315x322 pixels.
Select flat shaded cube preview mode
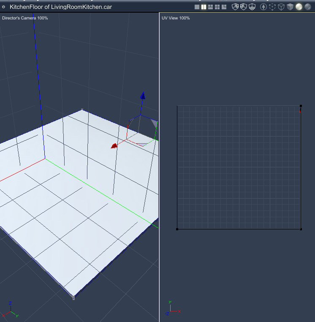[x=290, y=7]
